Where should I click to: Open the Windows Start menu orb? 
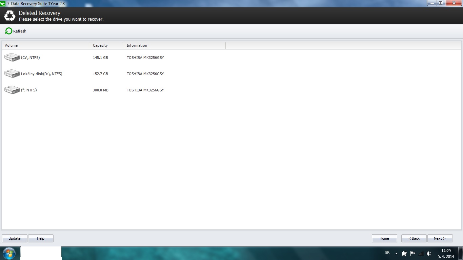click(x=9, y=253)
